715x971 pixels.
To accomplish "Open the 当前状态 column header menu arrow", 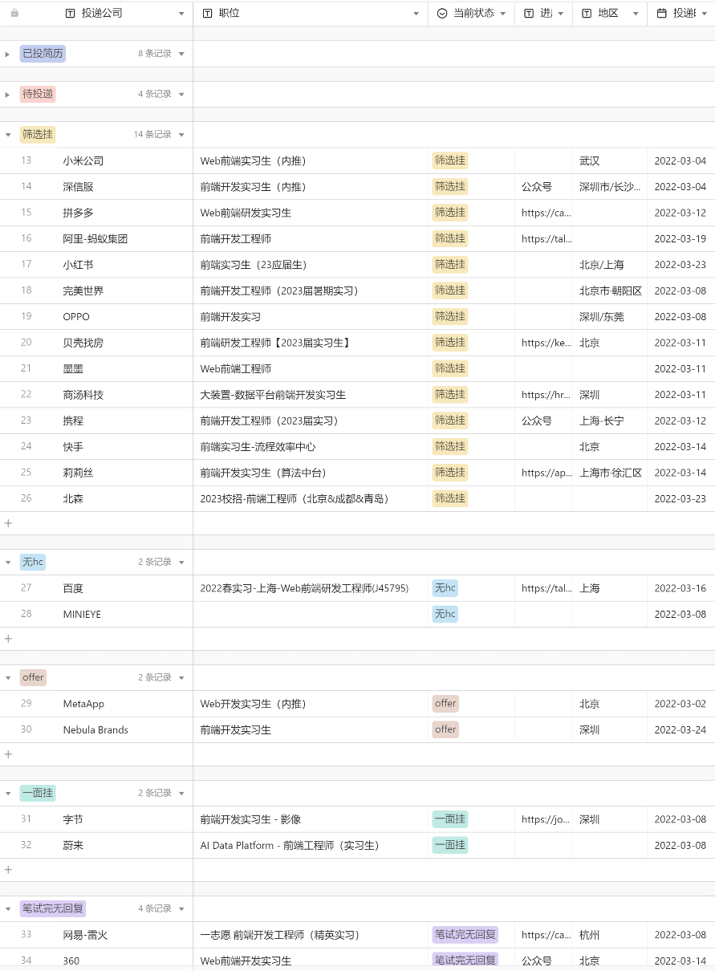I will click(x=503, y=14).
